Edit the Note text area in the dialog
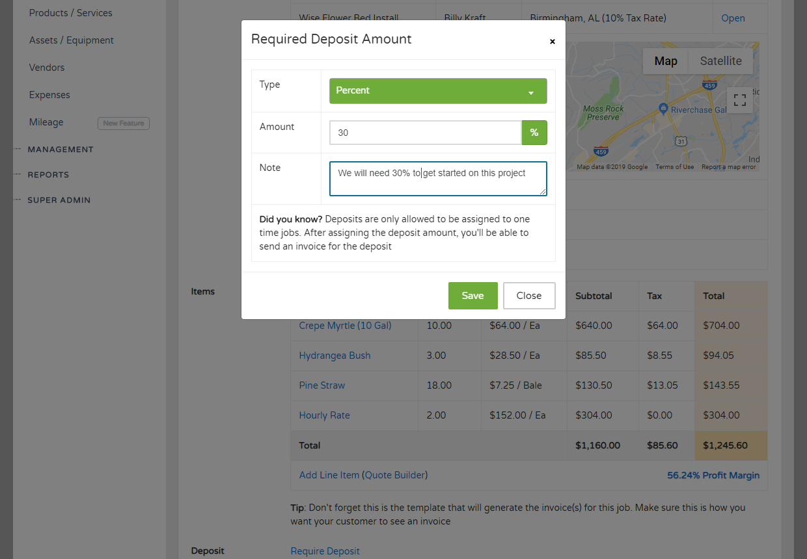The height and width of the screenshot is (559, 807). (x=437, y=178)
